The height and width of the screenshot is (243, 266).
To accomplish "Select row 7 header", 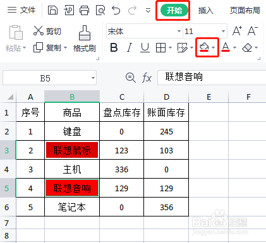I will tap(8, 223).
